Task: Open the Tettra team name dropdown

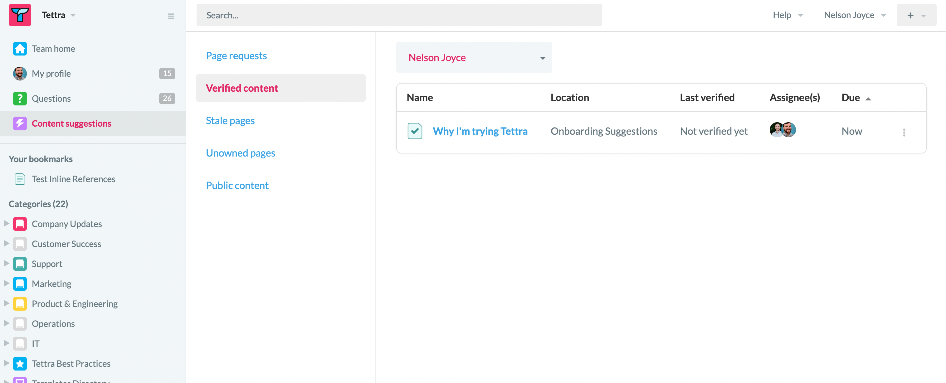Action: coord(58,15)
